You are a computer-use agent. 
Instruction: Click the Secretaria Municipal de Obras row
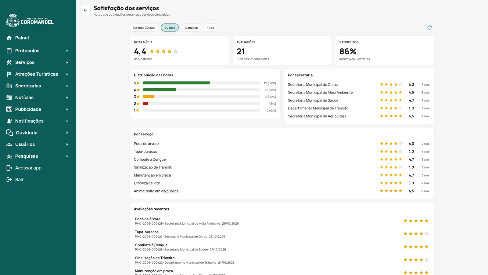[359, 85]
